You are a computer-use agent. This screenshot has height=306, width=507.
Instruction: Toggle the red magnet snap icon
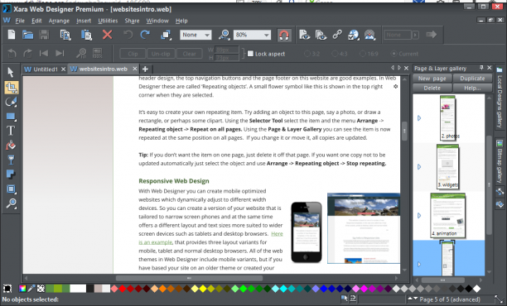(284, 35)
